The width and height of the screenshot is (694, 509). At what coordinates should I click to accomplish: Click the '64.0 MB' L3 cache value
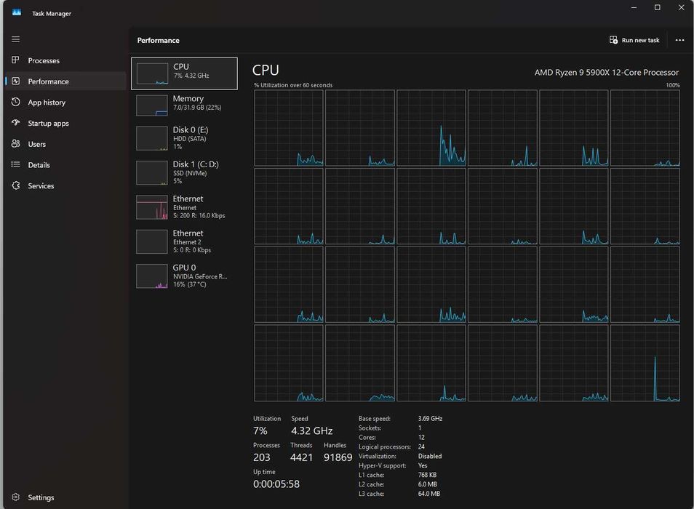pos(429,494)
